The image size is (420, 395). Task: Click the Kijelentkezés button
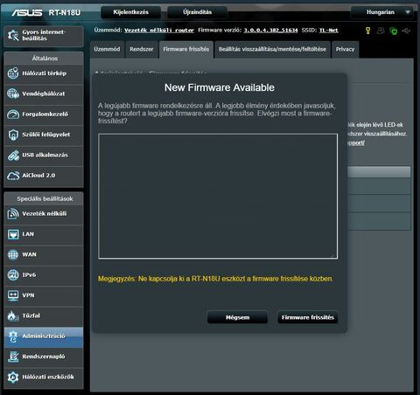tap(130, 12)
